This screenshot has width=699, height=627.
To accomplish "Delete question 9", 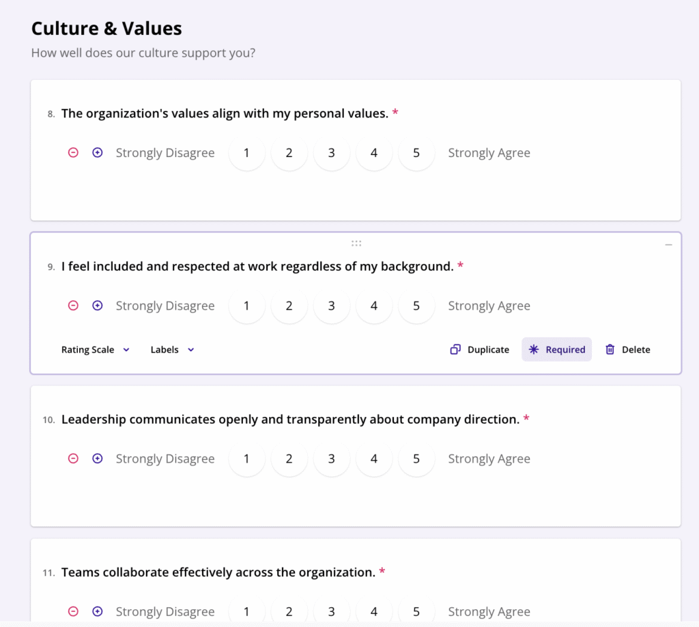I will coord(627,349).
